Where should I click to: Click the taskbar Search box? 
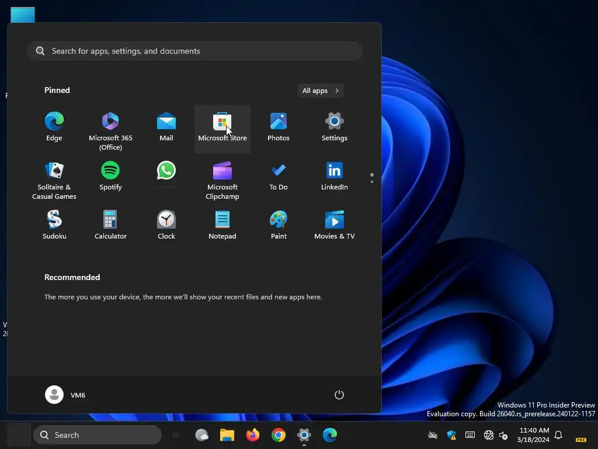click(98, 435)
